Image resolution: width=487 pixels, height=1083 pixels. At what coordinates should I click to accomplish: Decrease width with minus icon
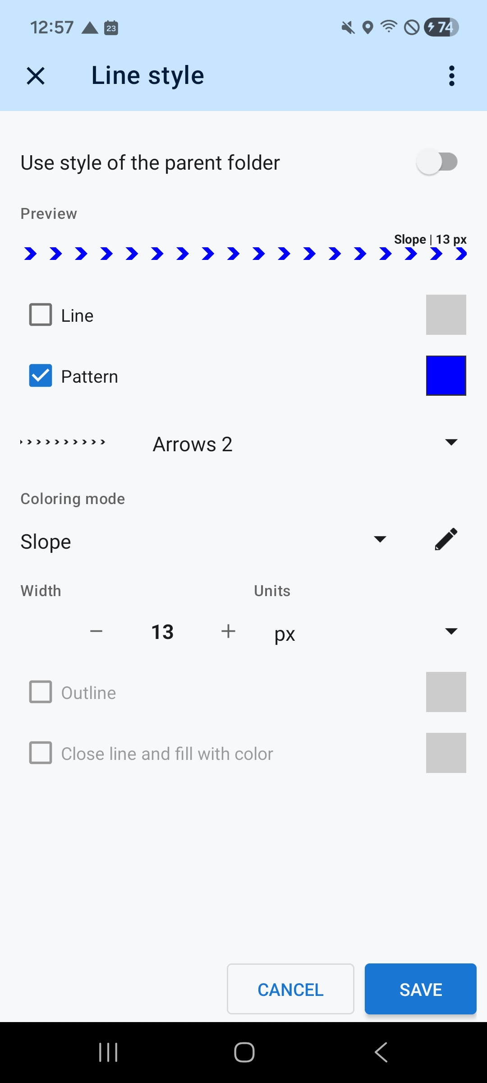click(96, 631)
